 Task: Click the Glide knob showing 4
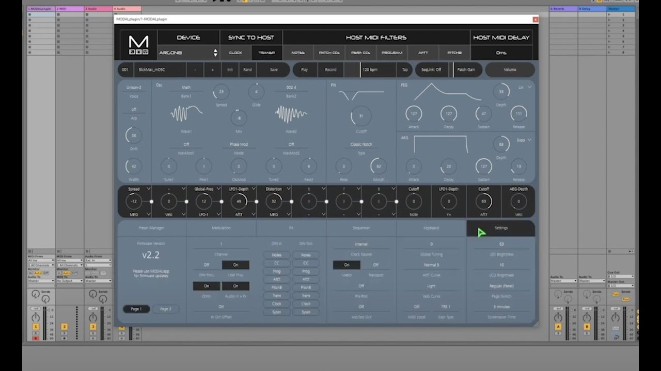256,92
